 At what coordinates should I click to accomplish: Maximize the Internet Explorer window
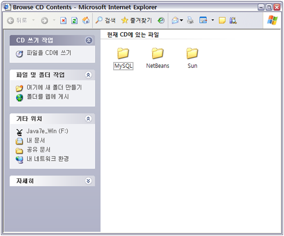point(269,7)
